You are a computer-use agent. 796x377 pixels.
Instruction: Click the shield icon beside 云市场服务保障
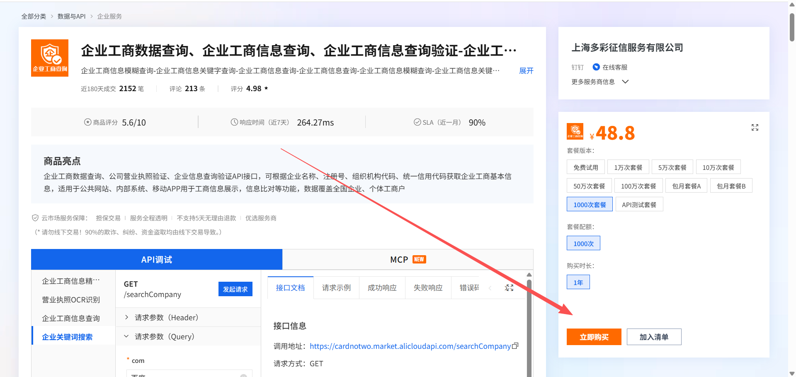click(x=35, y=218)
